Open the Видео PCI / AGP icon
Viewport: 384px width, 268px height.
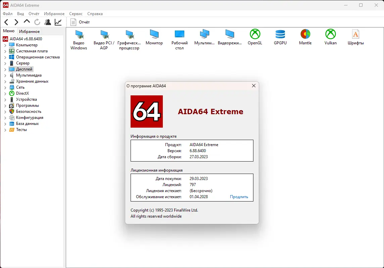click(x=104, y=40)
